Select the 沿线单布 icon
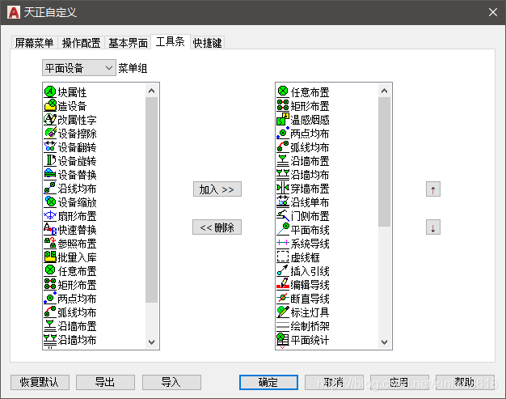This screenshot has height=399, width=506. [x=283, y=202]
